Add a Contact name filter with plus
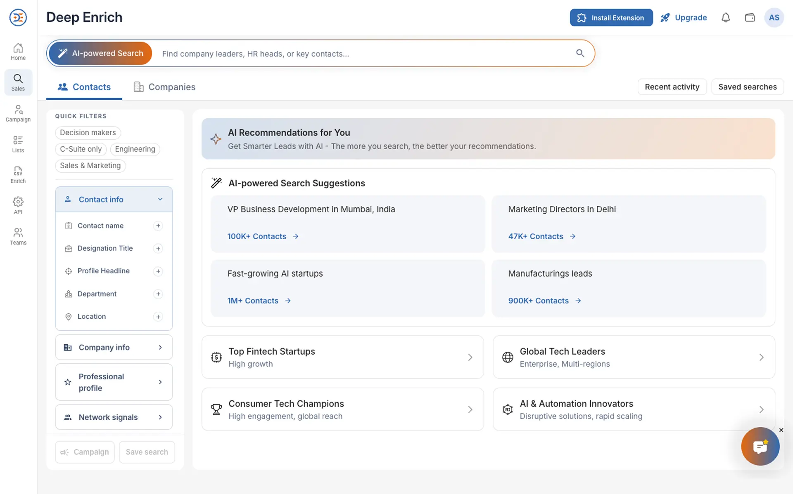The height and width of the screenshot is (494, 793). click(x=158, y=226)
